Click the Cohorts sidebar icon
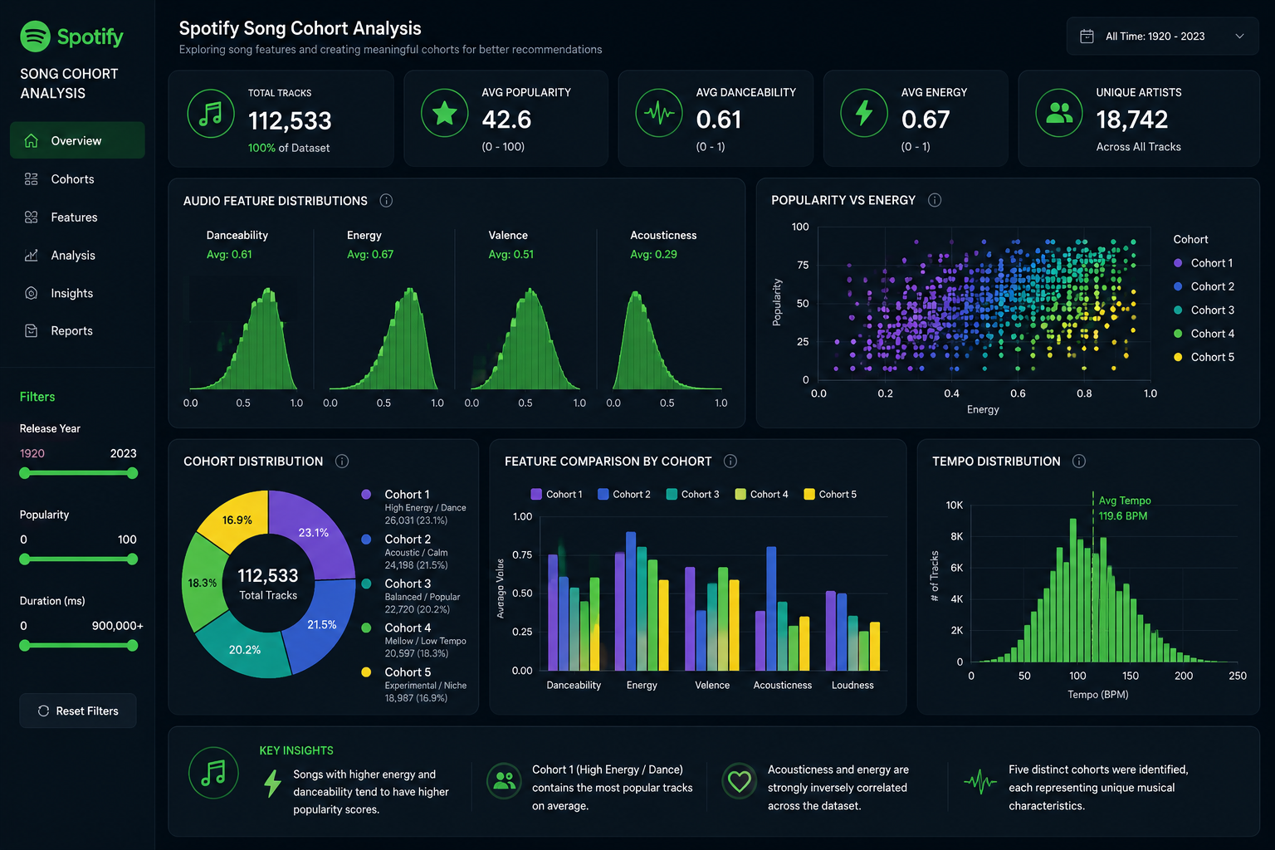1275x850 pixels. point(32,179)
